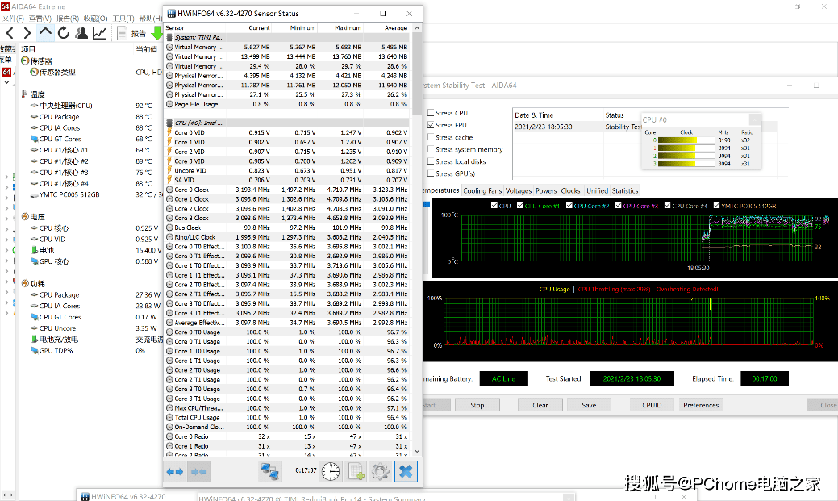Viewport: 838px width, 501px height.
Task: Open the line-graph icon in AIDA64 toolbar
Action: point(99,33)
